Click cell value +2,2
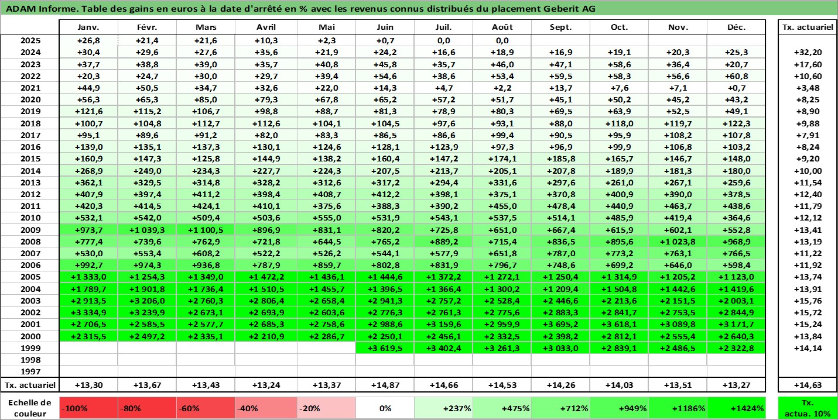Image resolution: width=838 pixels, height=420 pixels. coord(502,88)
